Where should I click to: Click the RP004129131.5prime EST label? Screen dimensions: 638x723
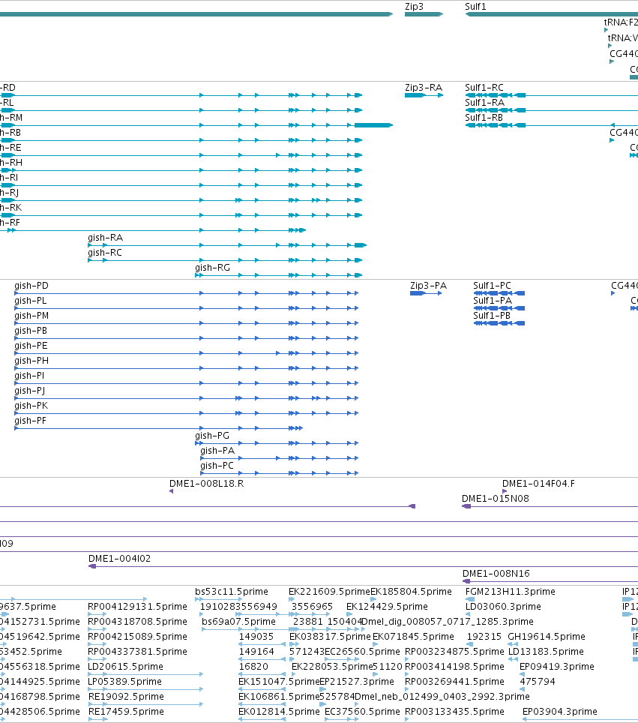(x=137, y=606)
